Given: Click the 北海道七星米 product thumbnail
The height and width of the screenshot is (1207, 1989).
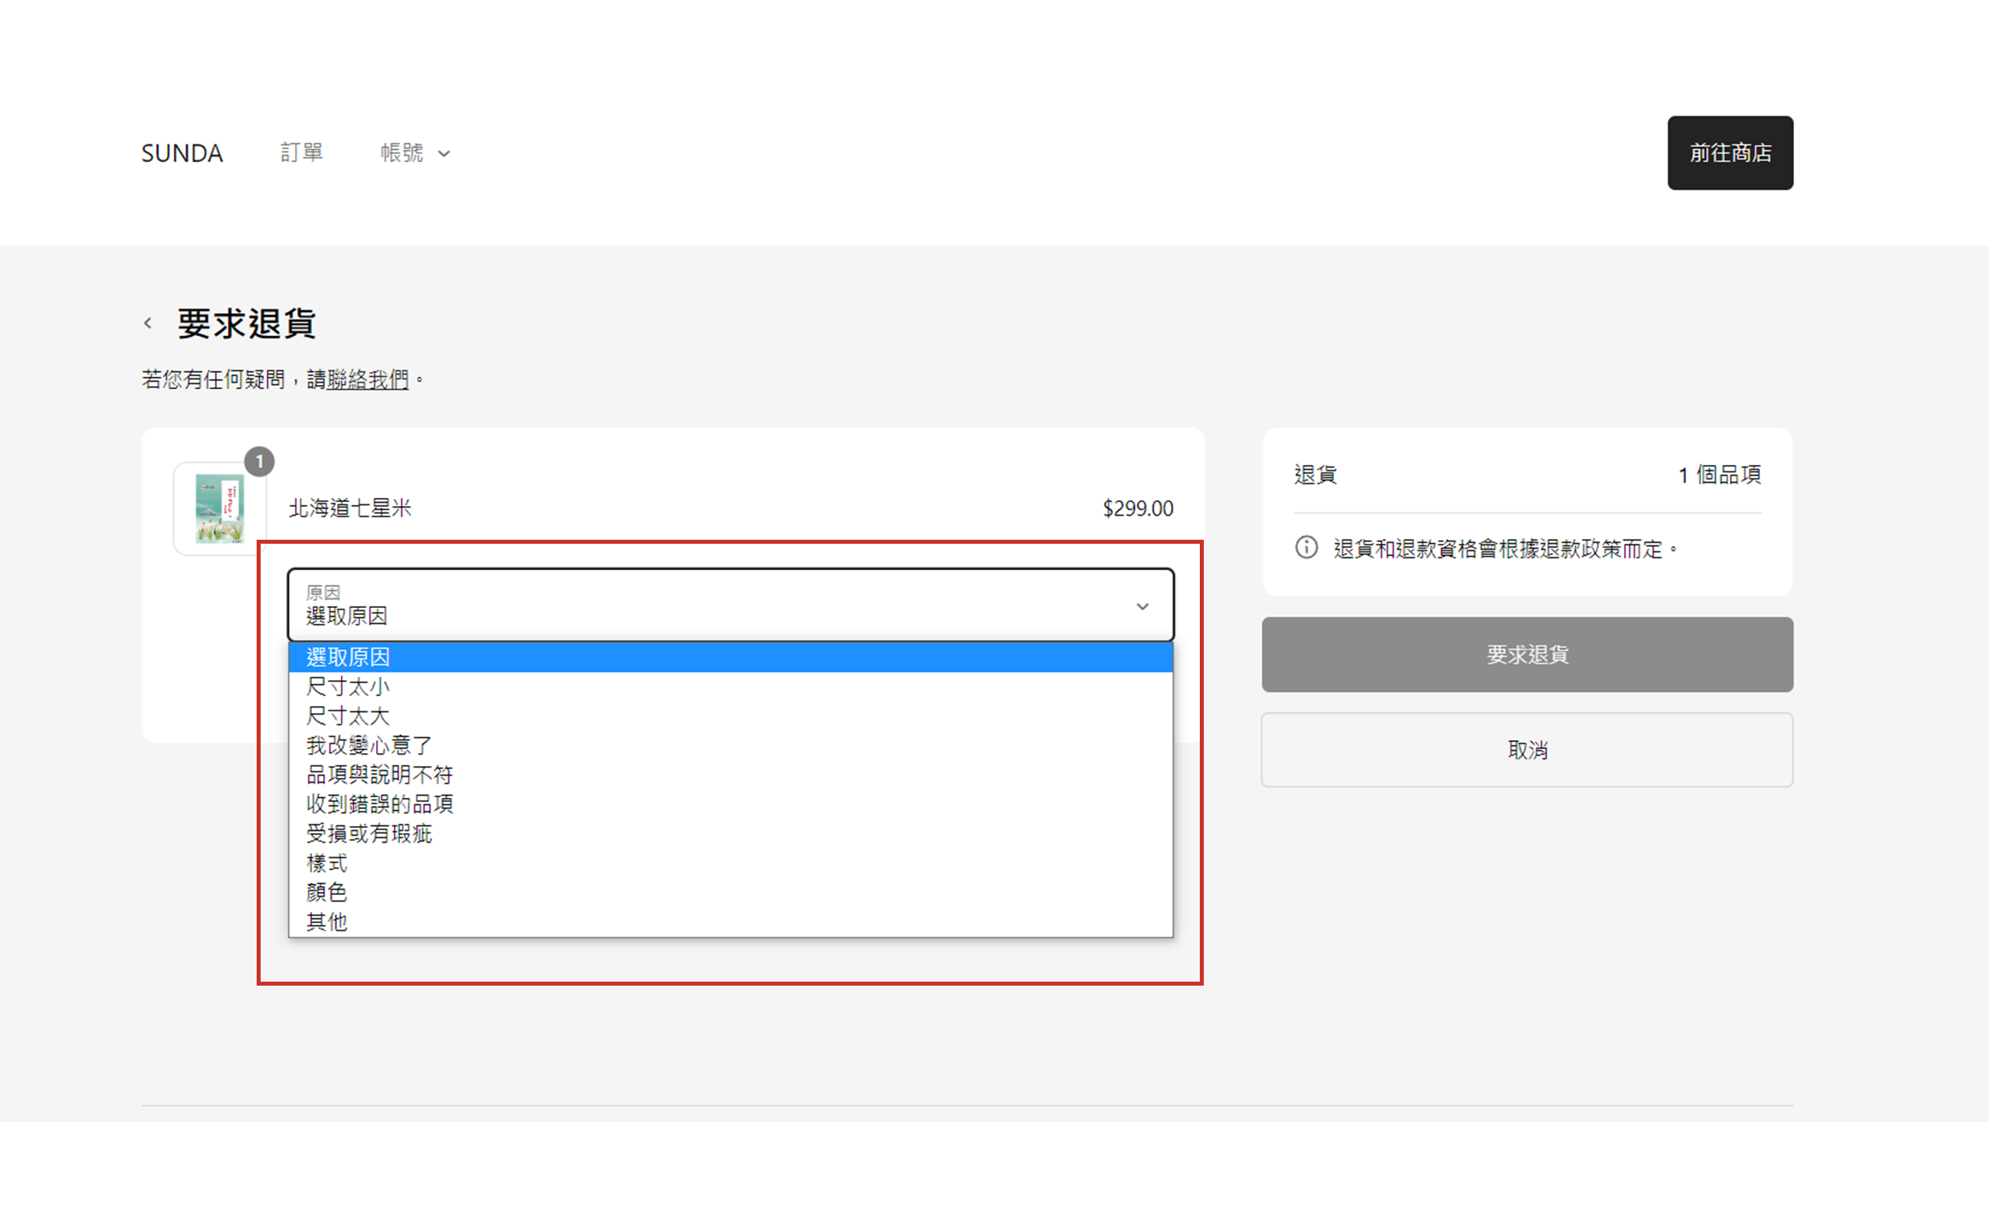Looking at the screenshot, I should (219, 508).
